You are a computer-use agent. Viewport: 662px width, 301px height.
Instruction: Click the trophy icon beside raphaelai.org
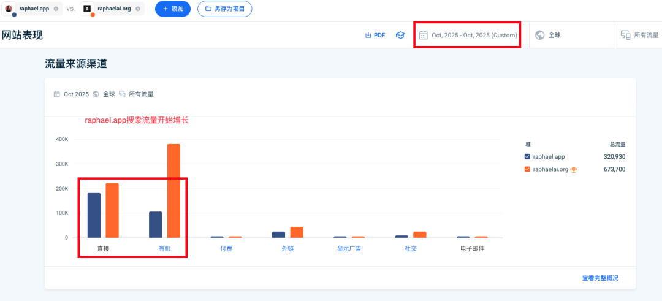click(574, 169)
